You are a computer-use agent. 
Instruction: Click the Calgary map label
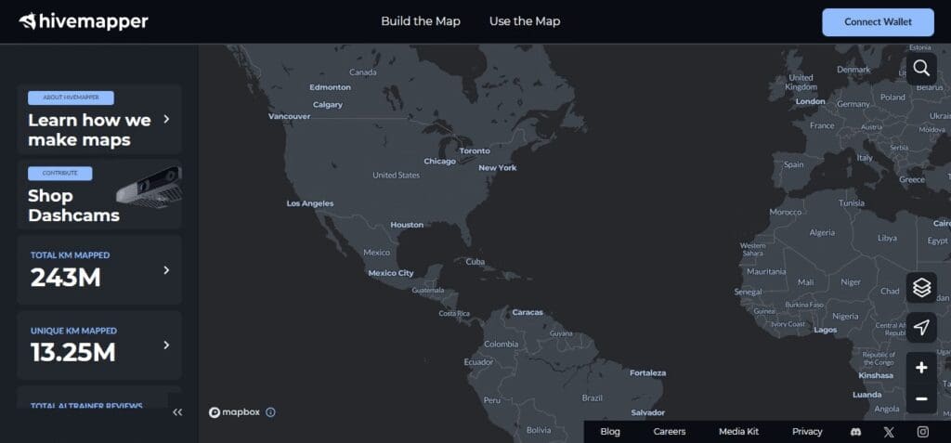(328, 104)
